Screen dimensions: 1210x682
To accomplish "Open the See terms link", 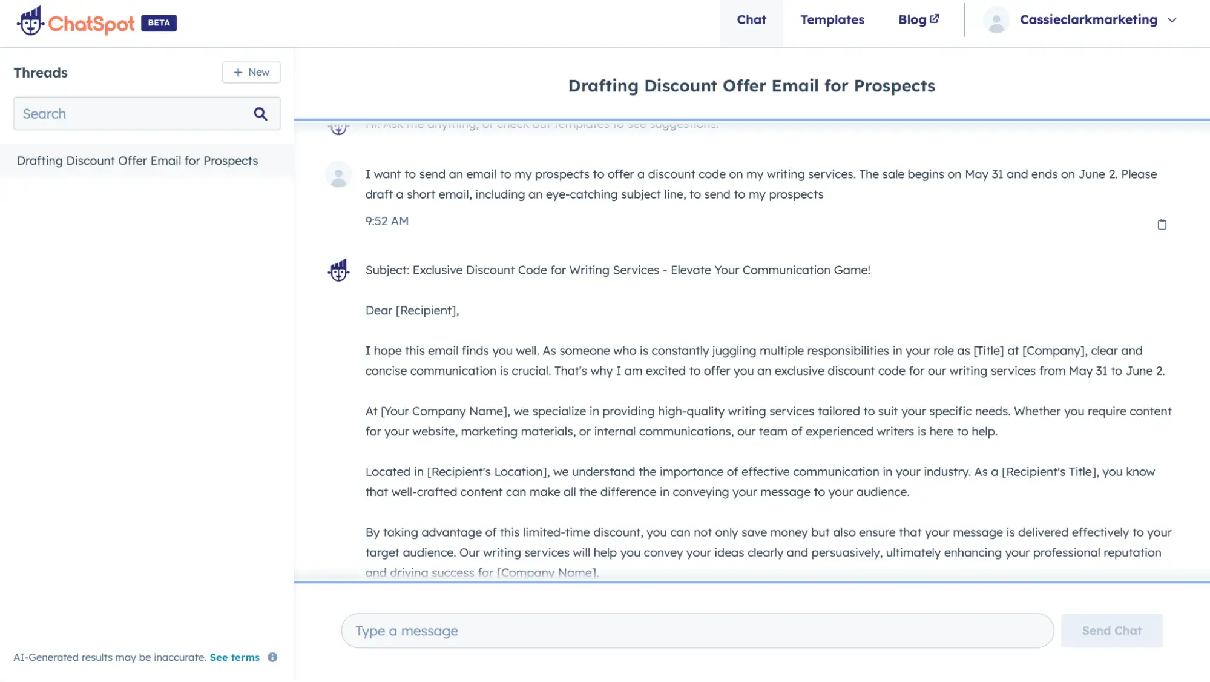I will tap(234, 657).
